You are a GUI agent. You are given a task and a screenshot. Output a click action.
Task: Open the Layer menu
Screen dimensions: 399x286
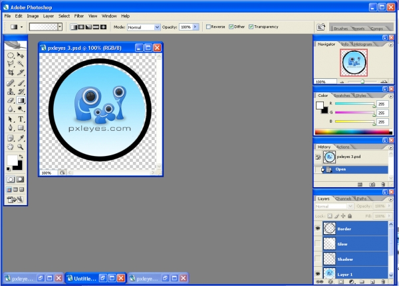pyautogui.click(x=49, y=16)
